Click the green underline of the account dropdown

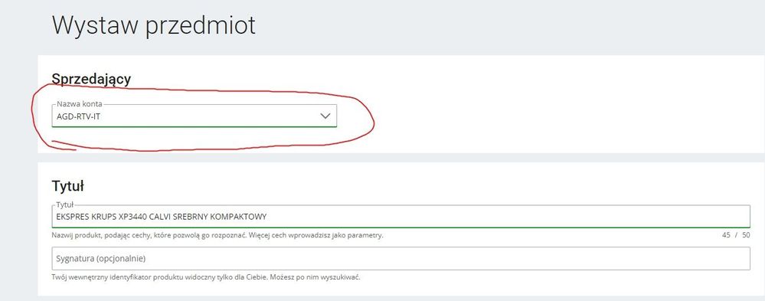[195, 127]
